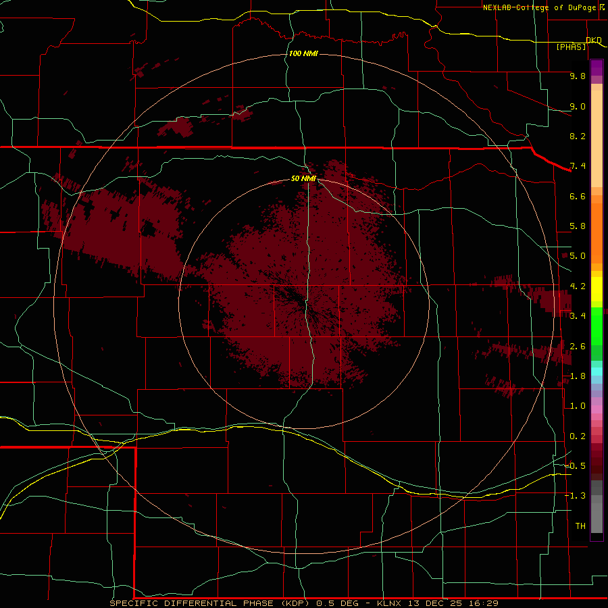Click the -1.3 value on the color scale
This screenshot has height=608, width=608.
pos(576,496)
